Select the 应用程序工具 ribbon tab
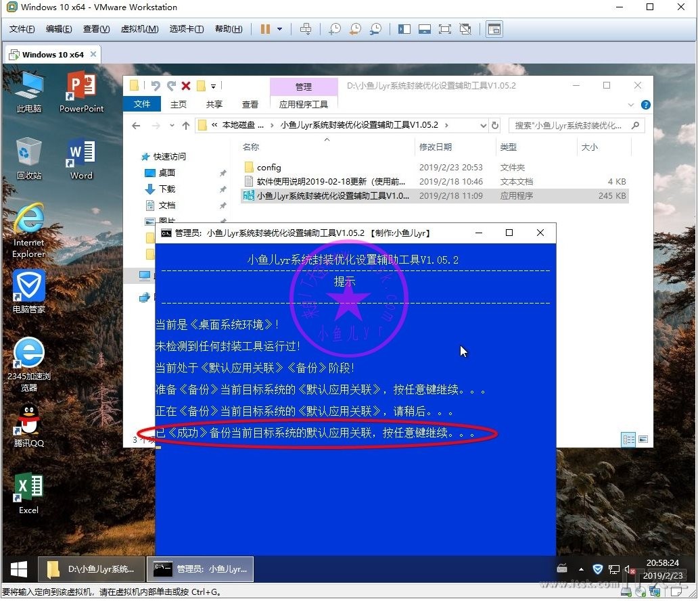700x601 pixels. point(304,104)
